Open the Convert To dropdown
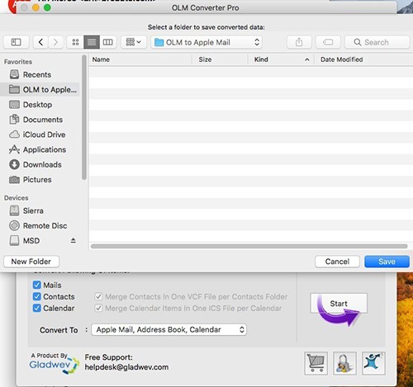This screenshot has width=413, height=387. (169, 329)
